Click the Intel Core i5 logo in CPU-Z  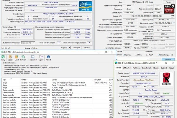86,6
